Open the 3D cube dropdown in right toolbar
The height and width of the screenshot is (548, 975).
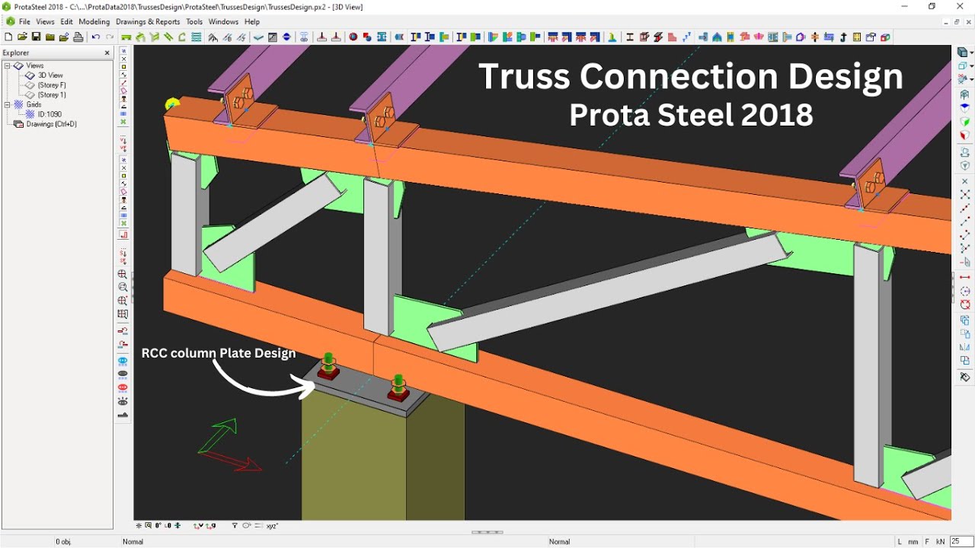[972, 53]
